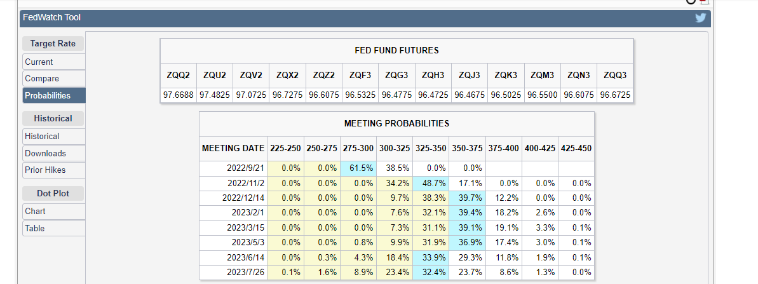The height and width of the screenshot is (284, 758).
Task: Select the Probabilities sidebar item
Action: pyautogui.click(x=53, y=95)
